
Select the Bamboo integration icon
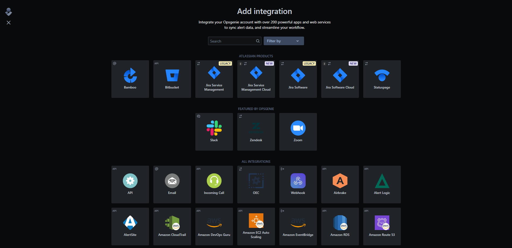(x=130, y=76)
